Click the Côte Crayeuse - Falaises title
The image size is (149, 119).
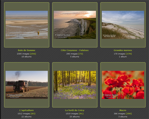pyautogui.click(x=75, y=50)
